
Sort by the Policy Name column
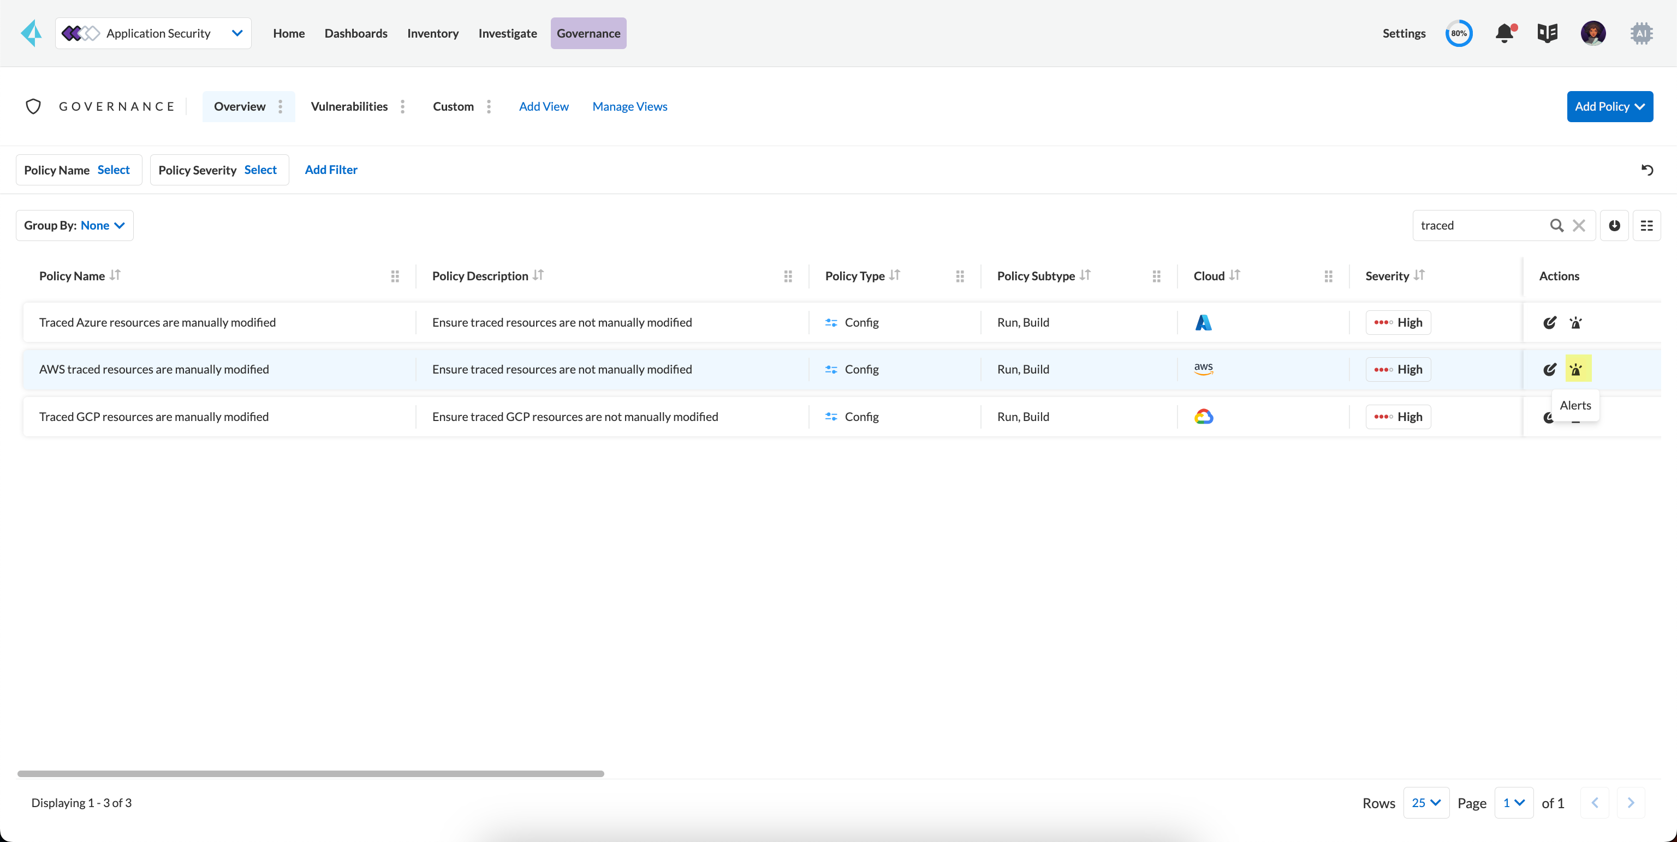(115, 275)
